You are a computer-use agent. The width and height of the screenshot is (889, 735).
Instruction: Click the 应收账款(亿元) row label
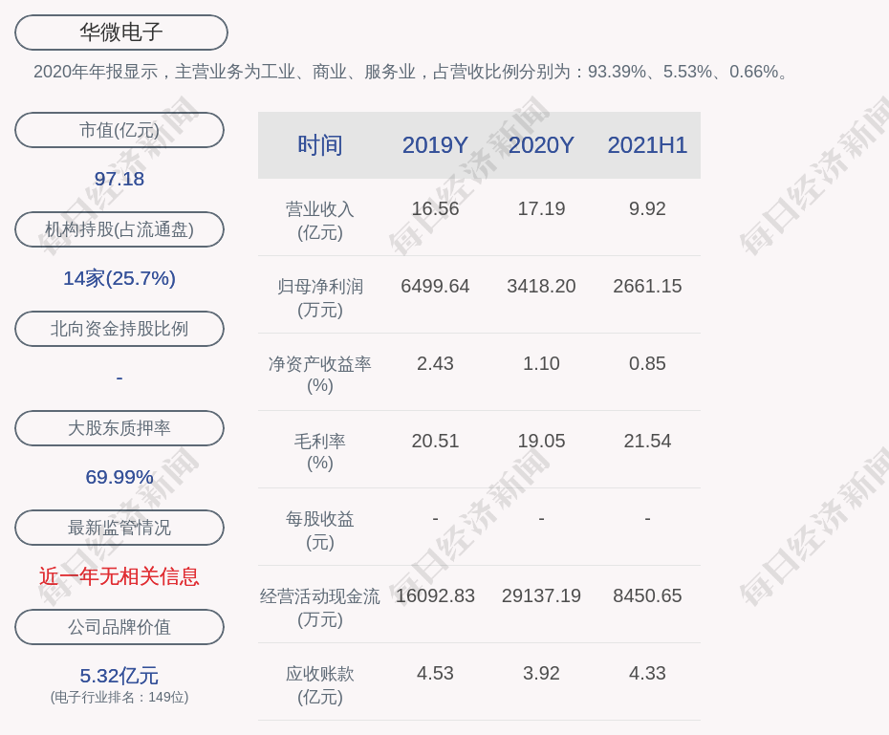coord(320,685)
